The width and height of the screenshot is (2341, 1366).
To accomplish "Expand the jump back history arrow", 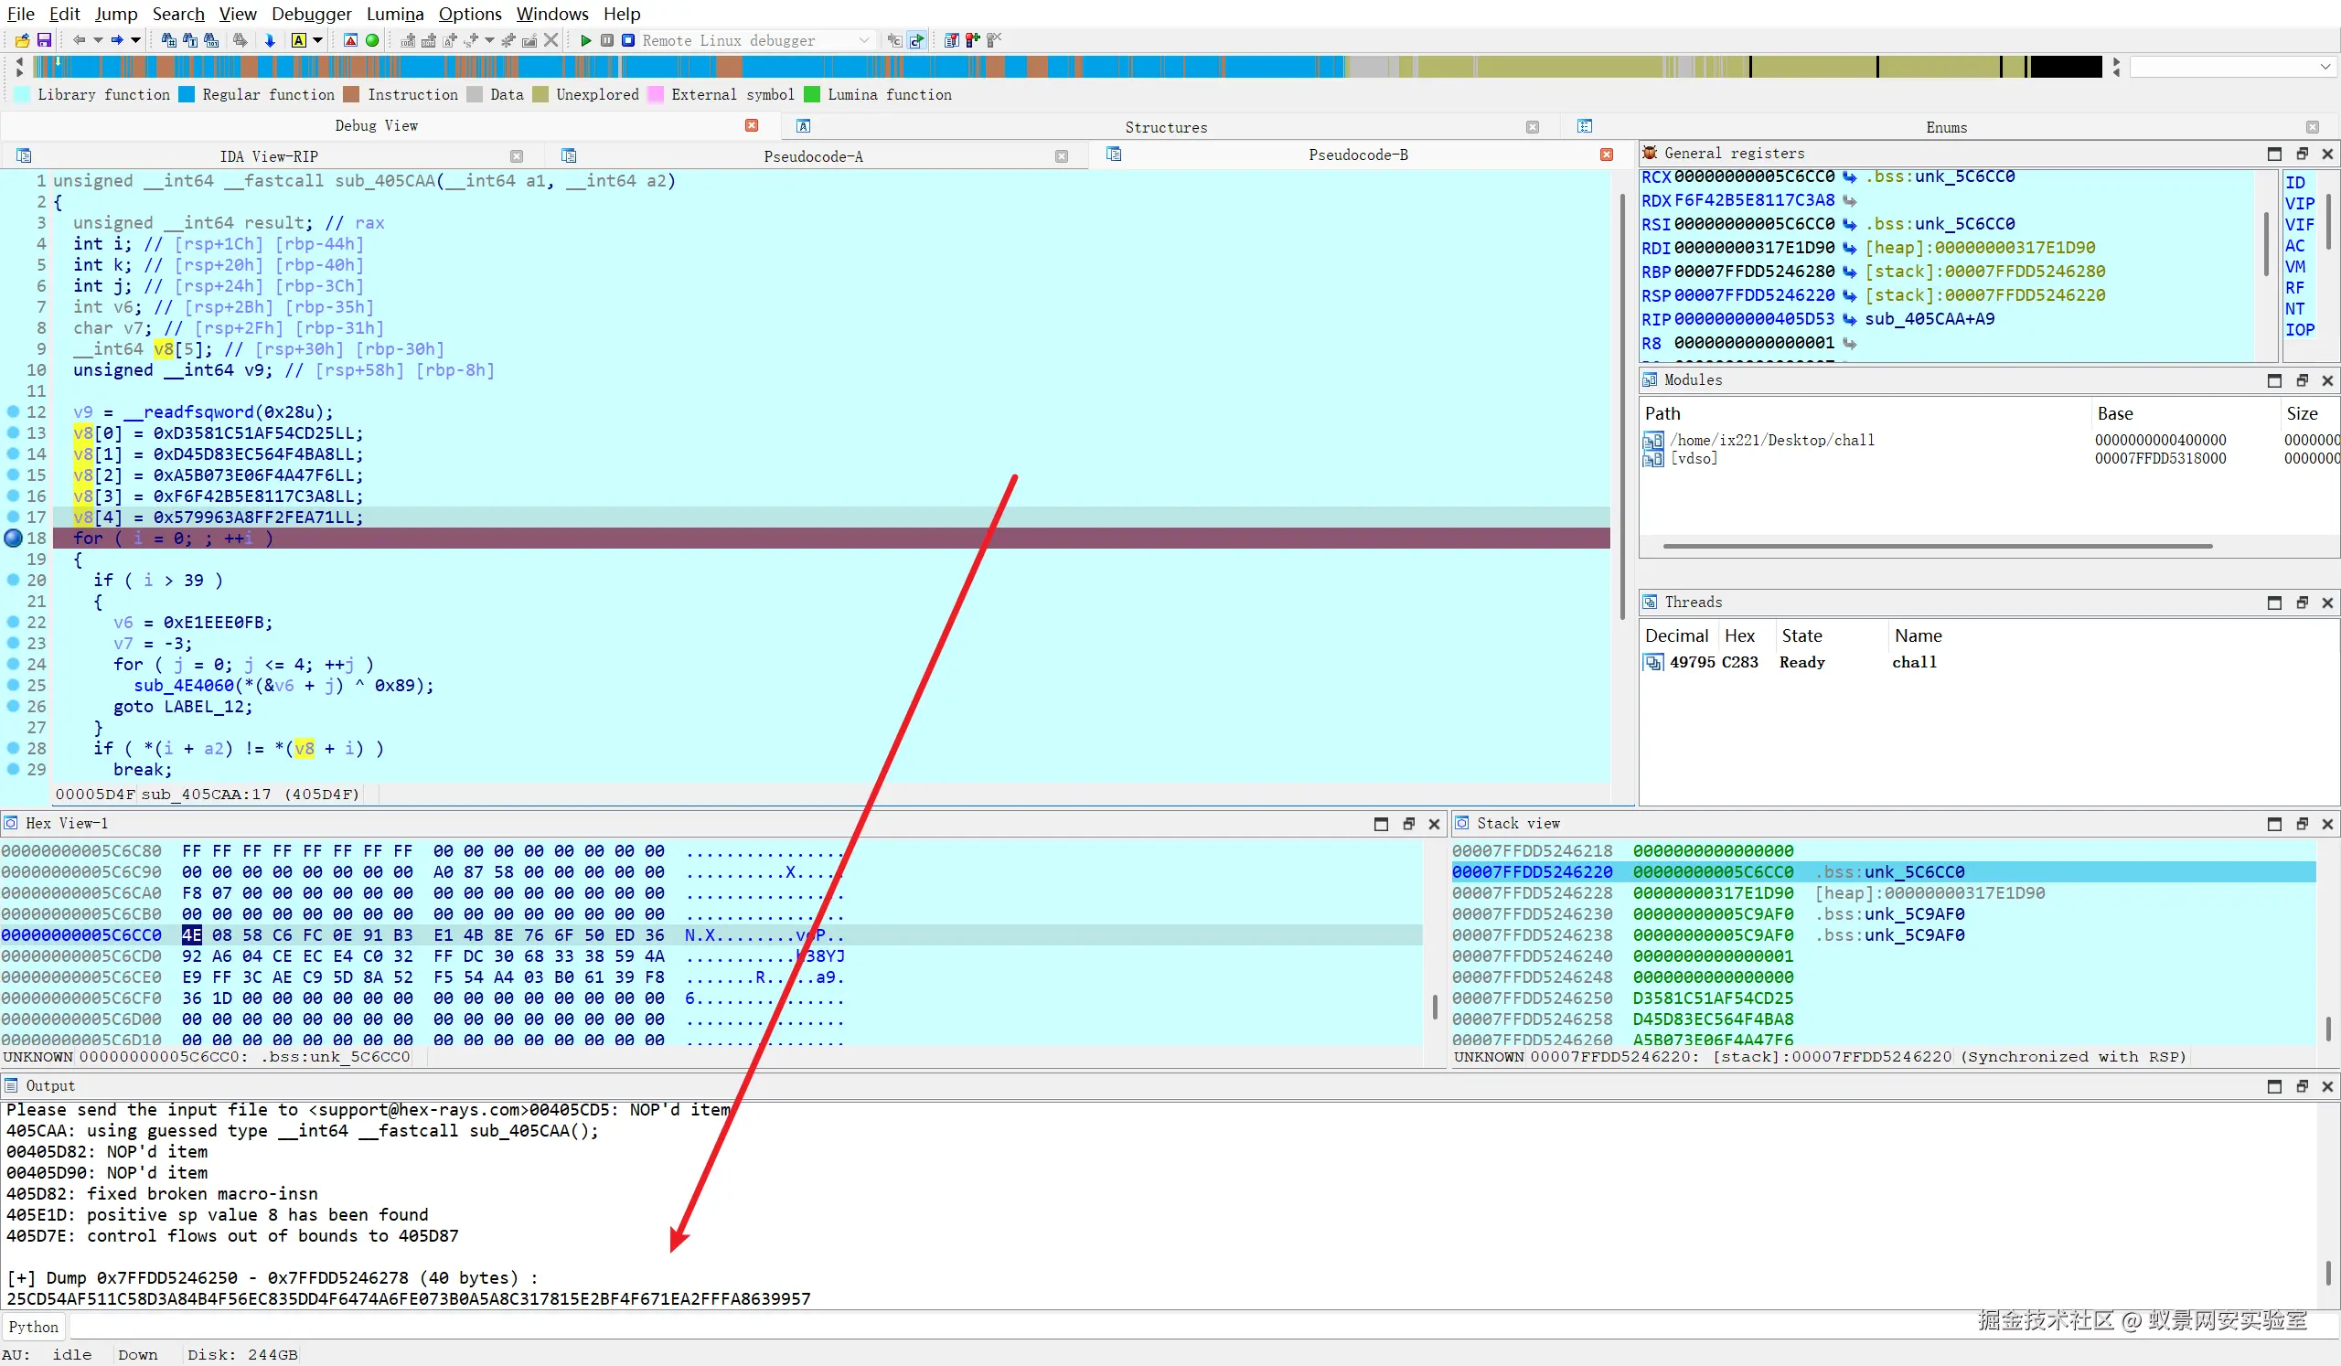I will click(98, 40).
